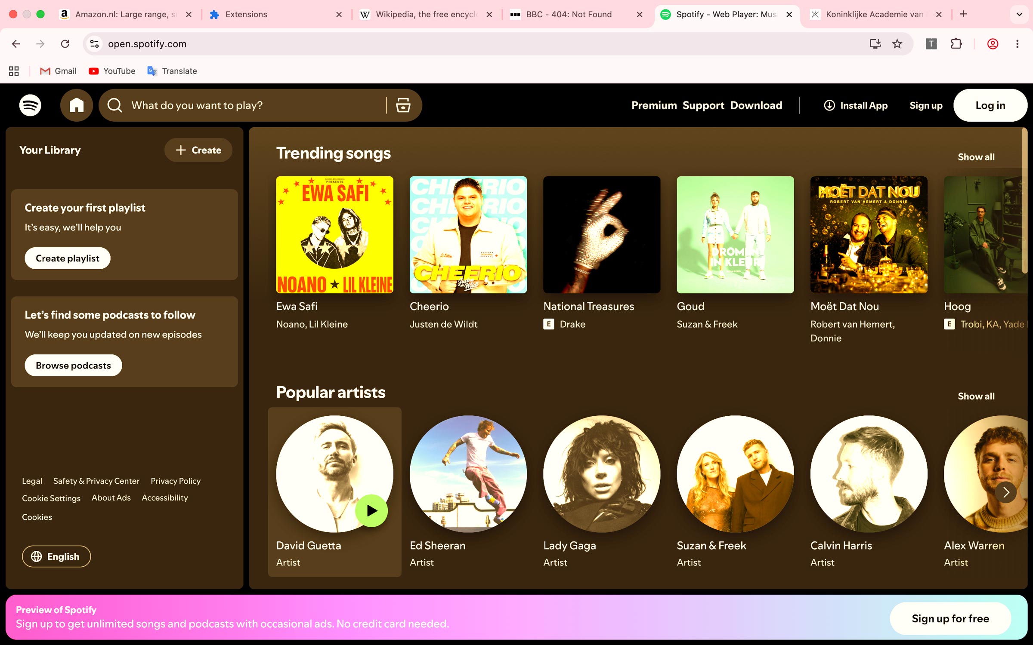Open a new browser tab
Image resolution: width=1033 pixels, height=645 pixels.
[x=963, y=14]
